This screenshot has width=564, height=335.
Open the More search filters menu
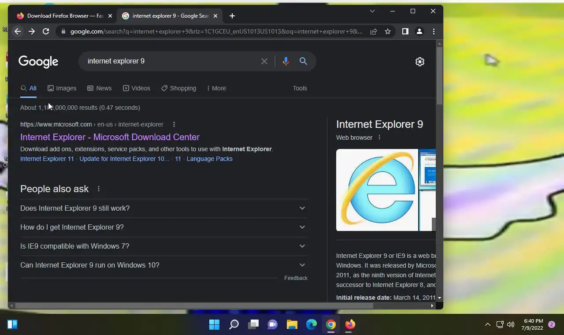tap(216, 88)
